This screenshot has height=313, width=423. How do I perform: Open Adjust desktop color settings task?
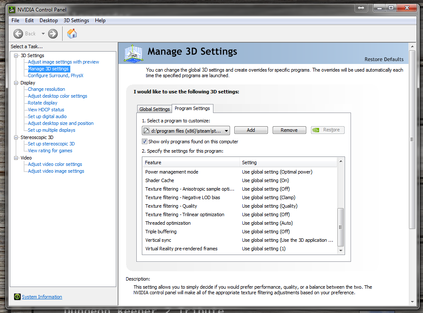coord(58,96)
